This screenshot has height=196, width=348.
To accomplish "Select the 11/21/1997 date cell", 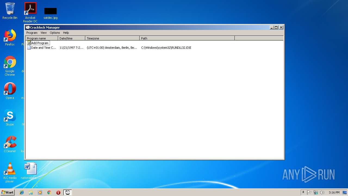I will click(x=72, y=48).
